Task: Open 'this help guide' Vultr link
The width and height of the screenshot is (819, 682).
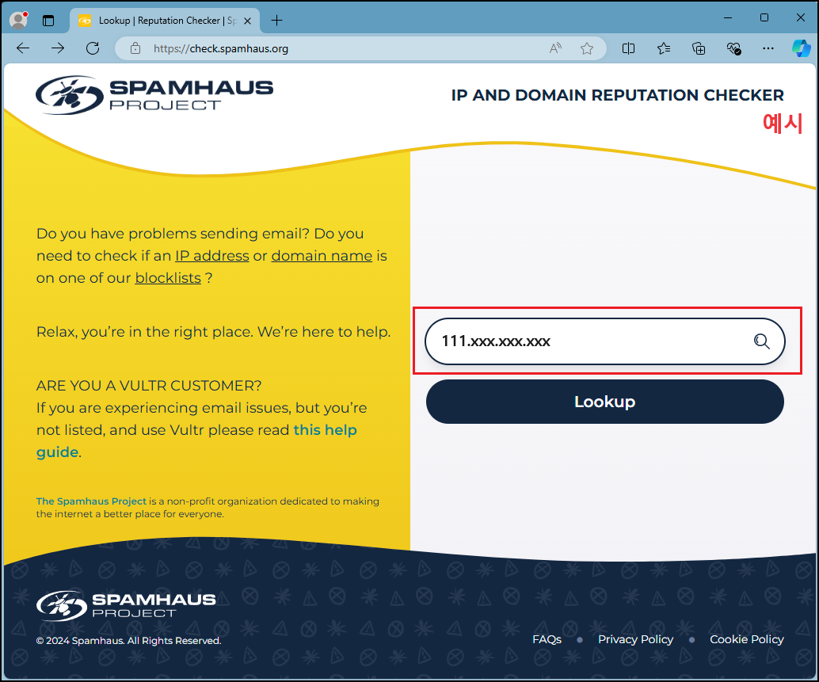Action: tap(196, 440)
